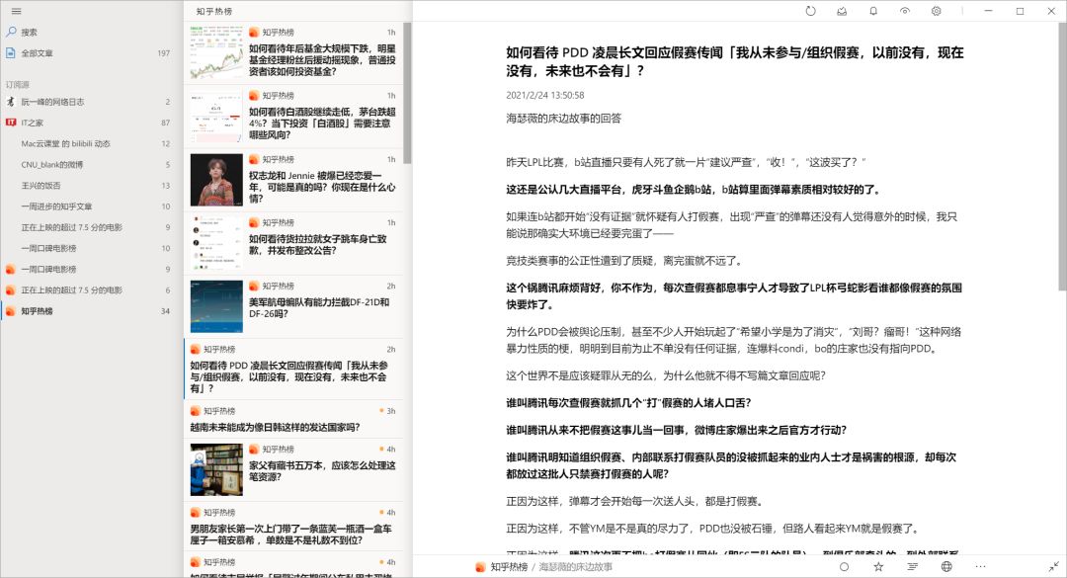Click 阮一峰的网络日志 feed avatar icon
The width and height of the screenshot is (1067, 578).
pos(10,102)
